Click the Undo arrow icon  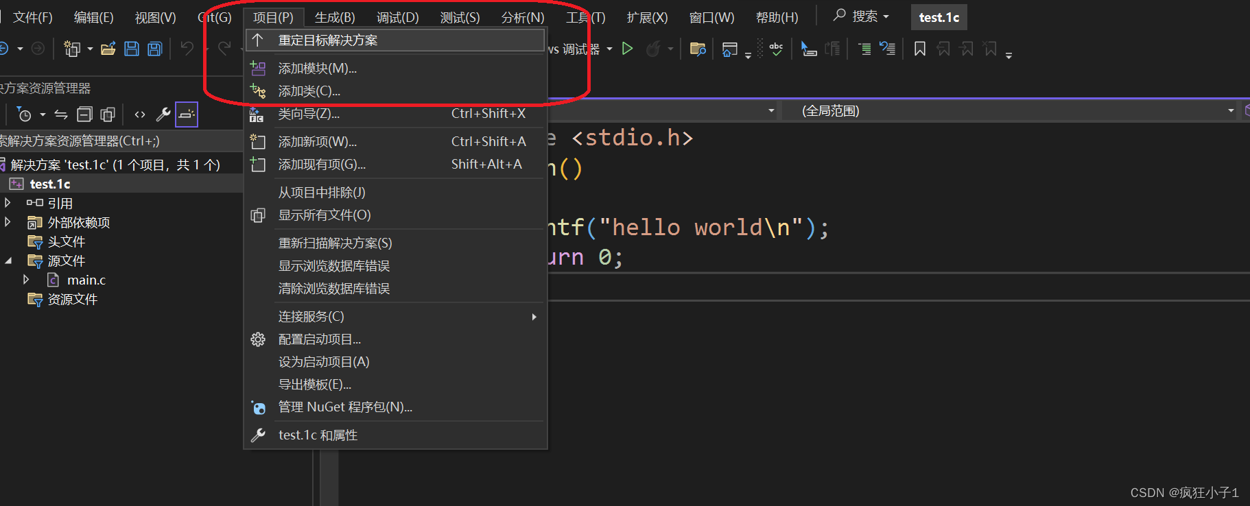(187, 48)
